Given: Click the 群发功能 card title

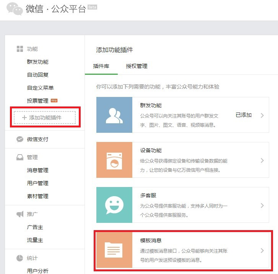Looking at the screenshot, I should [x=151, y=105].
